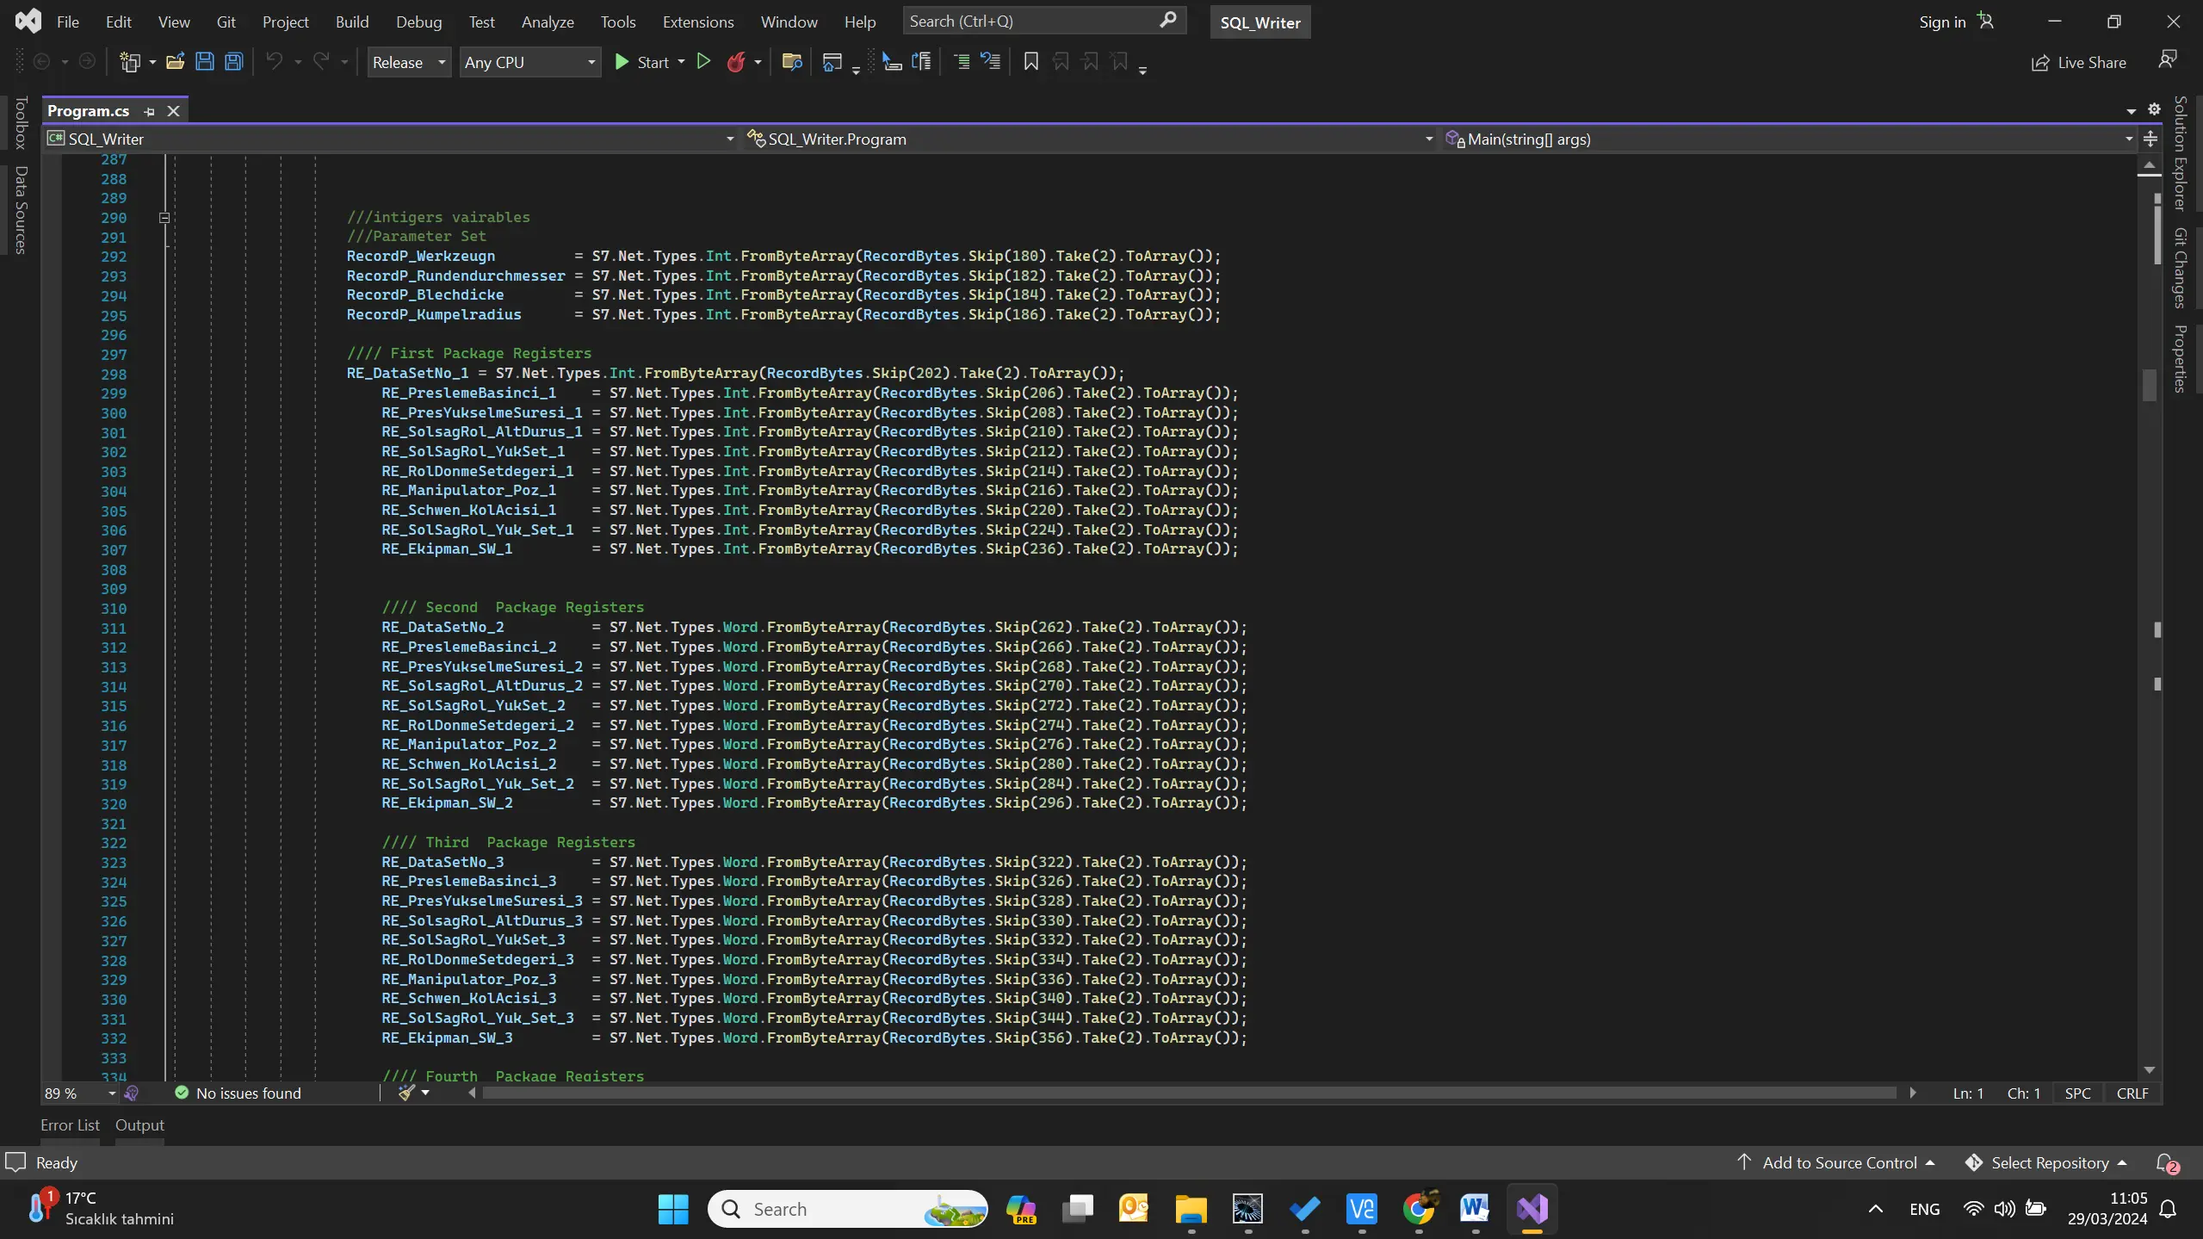Screen dimensions: 2203x1239
Task: Click Add to Source Control
Action: pos(1839,1163)
